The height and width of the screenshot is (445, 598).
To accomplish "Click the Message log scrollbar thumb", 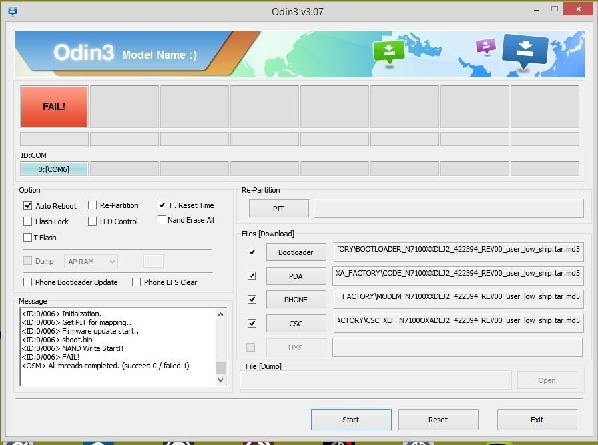I will [x=220, y=368].
